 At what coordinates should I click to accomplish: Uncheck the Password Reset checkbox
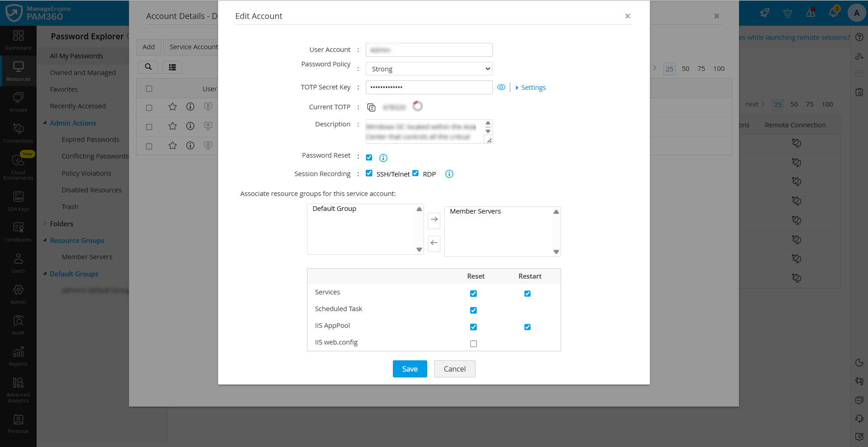369,158
